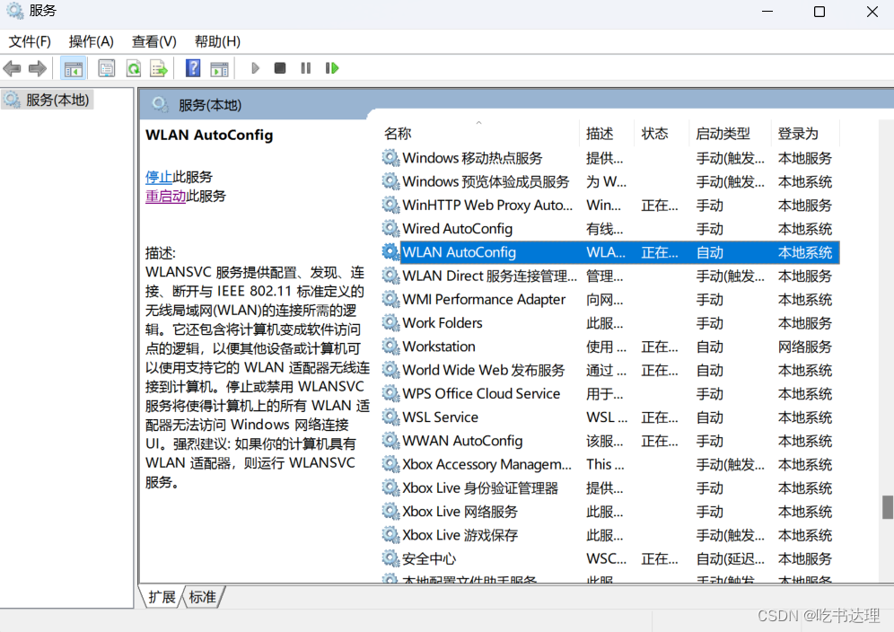
Task: Select WSL Service name
Action: pyautogui.click(x=440, y=417)
